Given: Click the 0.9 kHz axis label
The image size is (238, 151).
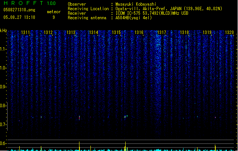Looking at the screenshot, I should pos(3,87).
